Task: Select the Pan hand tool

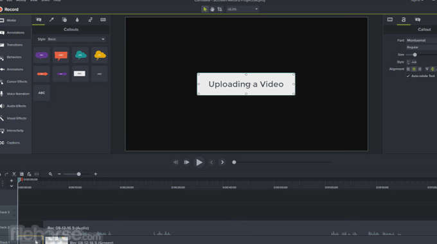Action: pyautogui.click(x=212, y=9)
